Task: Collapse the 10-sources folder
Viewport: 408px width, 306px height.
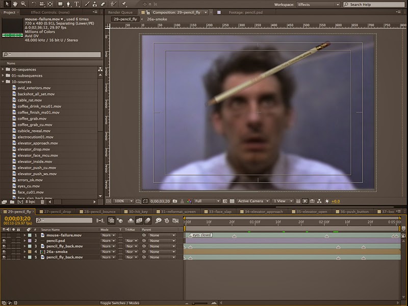Action: pyautogui.click(x=4, y=82)
